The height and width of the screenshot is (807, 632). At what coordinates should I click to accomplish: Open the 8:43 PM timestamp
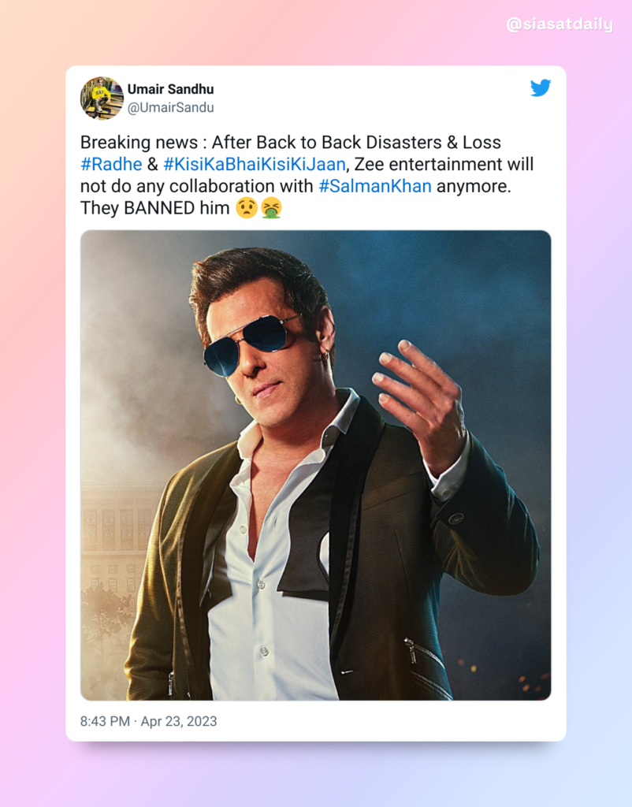click(x=105, y=721)
